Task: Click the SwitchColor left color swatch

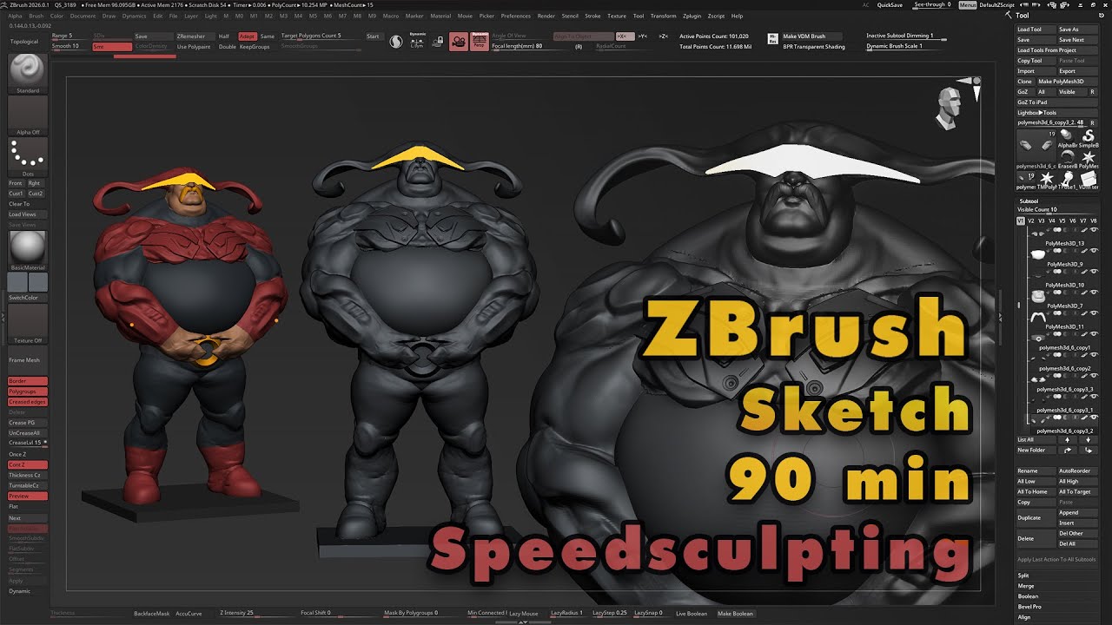Action: 17,282
